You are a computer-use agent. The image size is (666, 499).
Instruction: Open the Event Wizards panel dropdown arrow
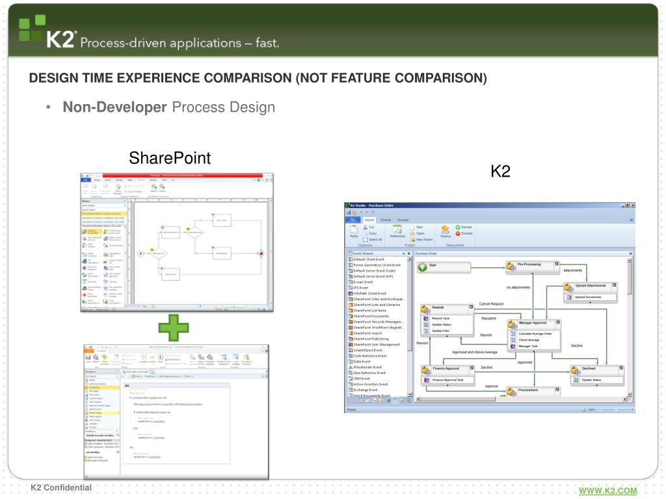(409, 253)
